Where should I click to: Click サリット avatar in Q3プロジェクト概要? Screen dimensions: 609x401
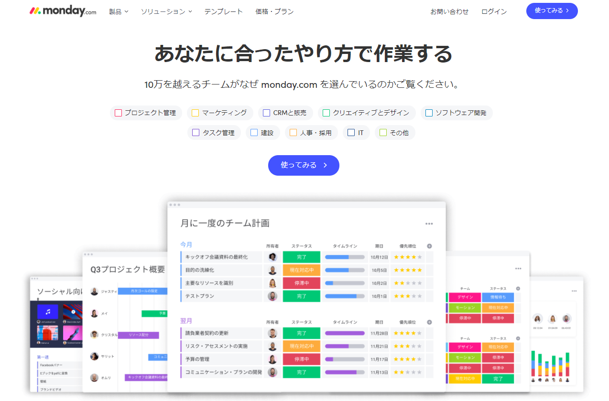95,356
